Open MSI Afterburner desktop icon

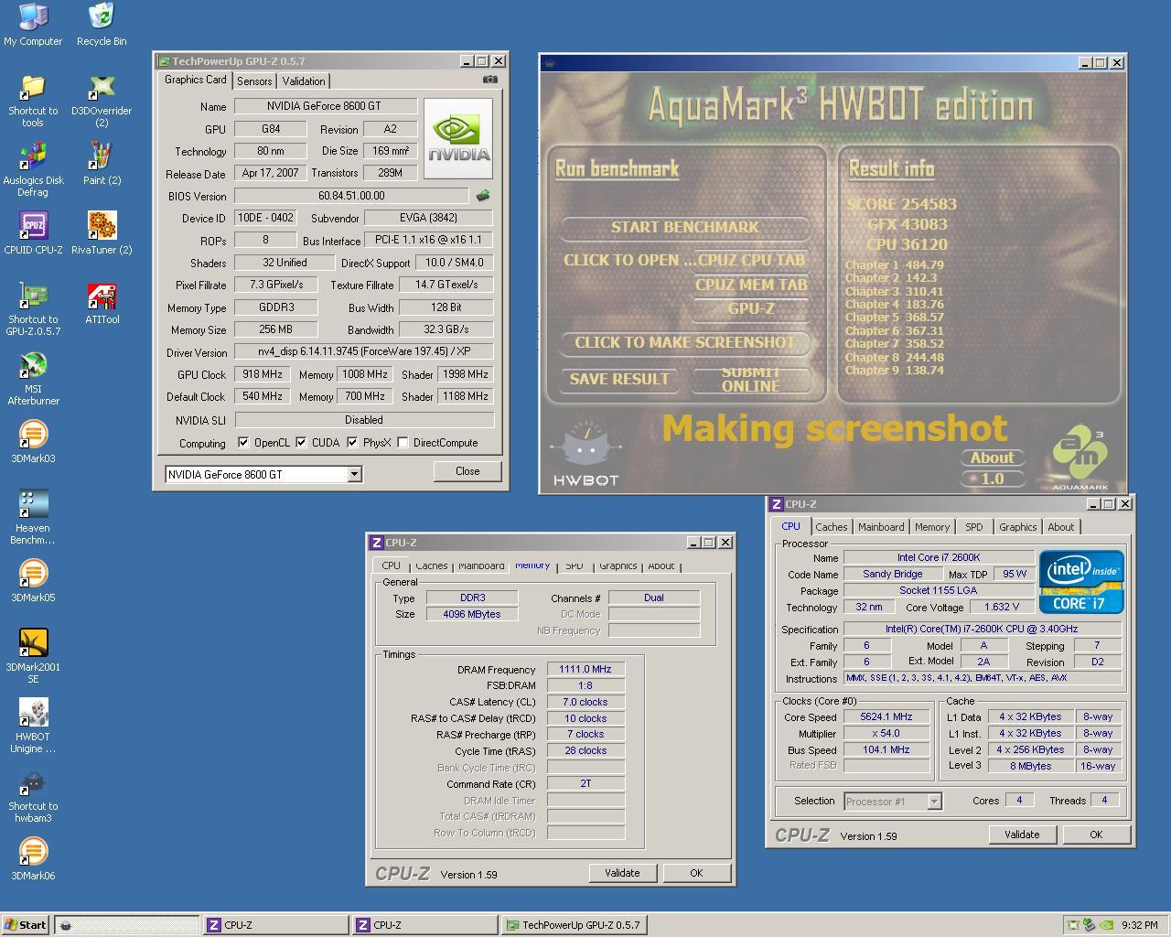click(x=33, y=378)
